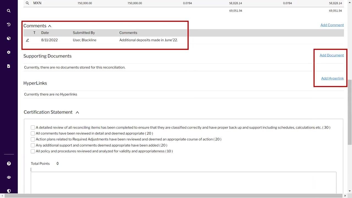Image resolution: width=352 pixels, height=198 pixels.
Task: Click the 'Currently there are no Hyperlinks' message
Action: [51, 94]
